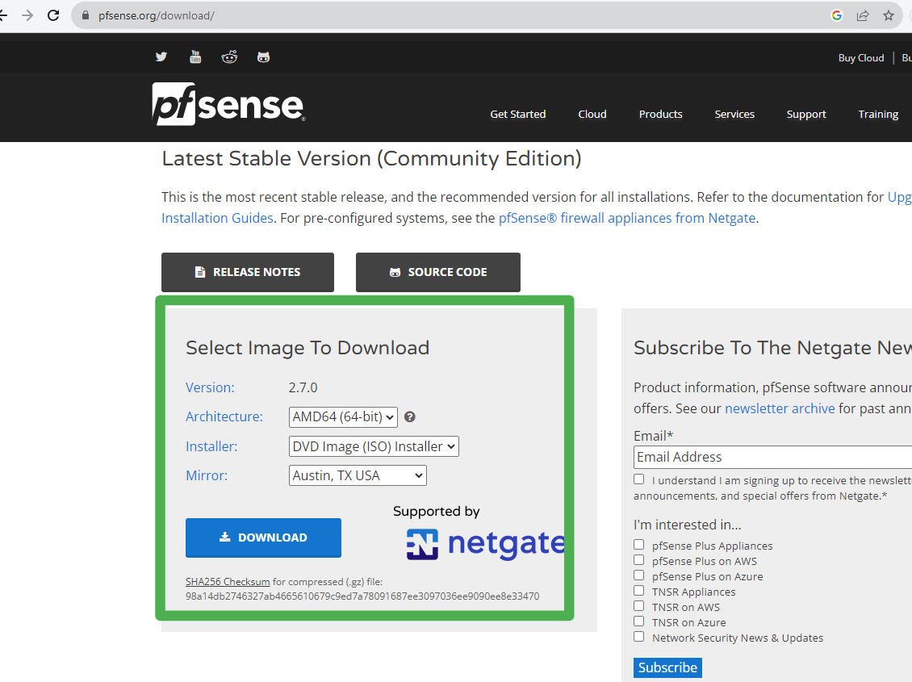Open the Architecture AMD64 dropdown

[343, 417]
